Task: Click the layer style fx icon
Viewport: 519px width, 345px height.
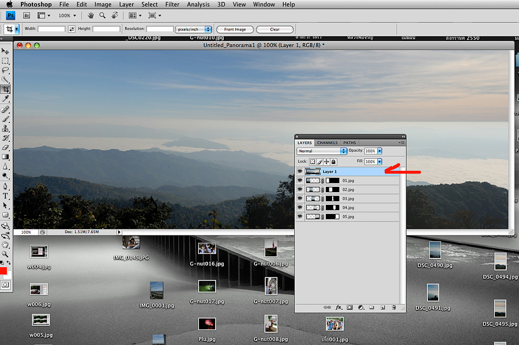Action: coord(339,307)
